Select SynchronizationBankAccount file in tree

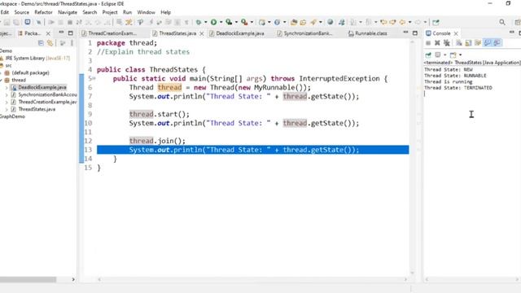pos(47,94)
